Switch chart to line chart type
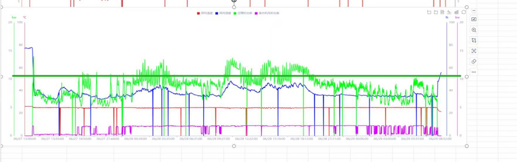The height and width of the screenshot is (162, 517). click(x=449, y=13)
